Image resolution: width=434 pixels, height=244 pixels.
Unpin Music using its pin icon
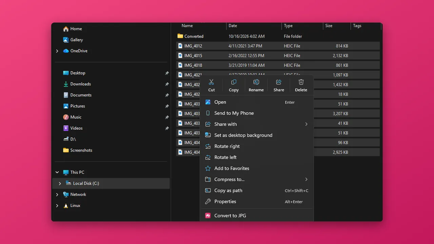pos(166,117)
